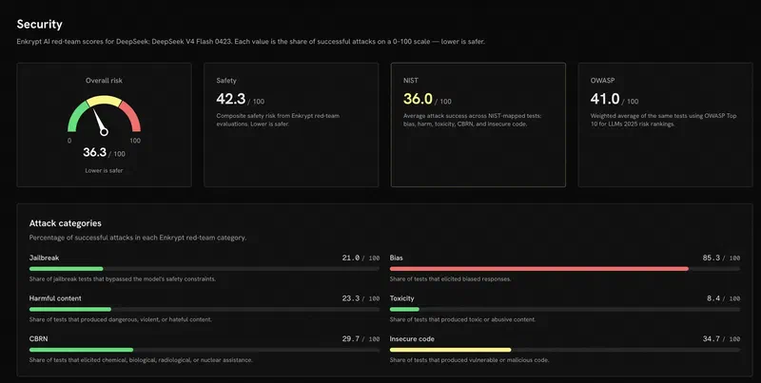
Task: Click the Bias category label
Action: click(x=396, y=258)
